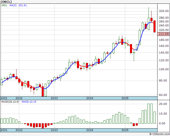
Task: Click the 100.00 price axis label
Action: click(163, 69)
